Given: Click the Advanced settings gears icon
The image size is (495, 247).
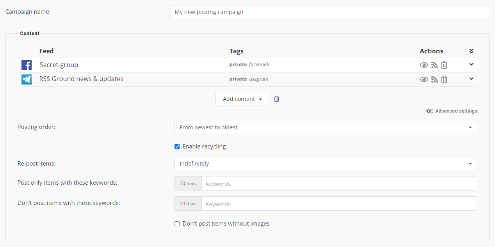Looking at the screenshot, I should click(x=429, y=111).
